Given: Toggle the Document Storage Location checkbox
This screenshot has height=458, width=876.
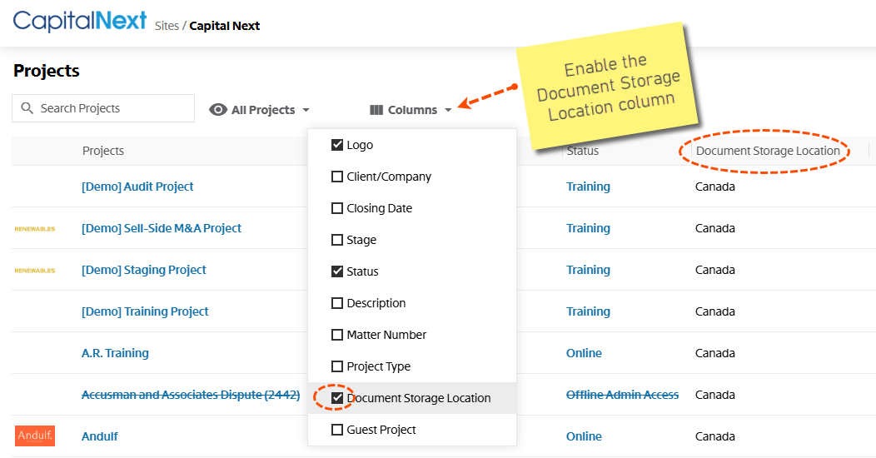Looking at the screenshot, I should [x=337, y=398].
